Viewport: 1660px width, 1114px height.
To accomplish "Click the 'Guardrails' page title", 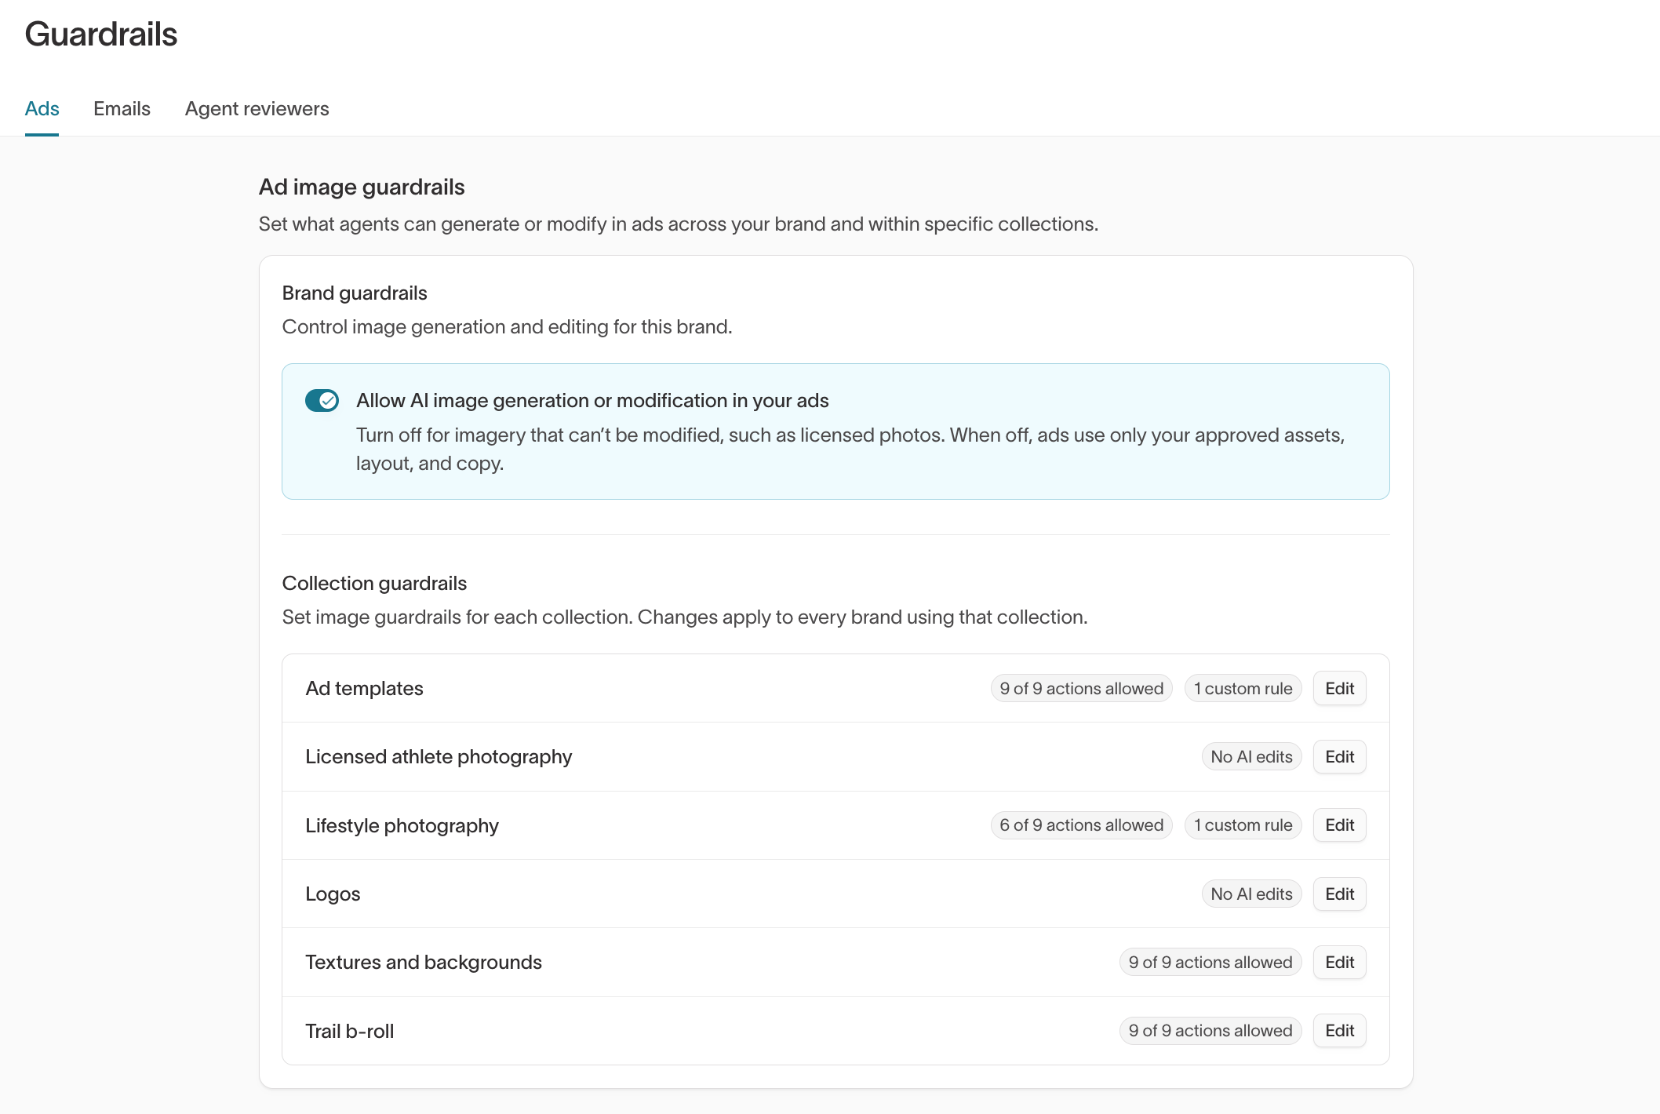I will coord(101,34).
